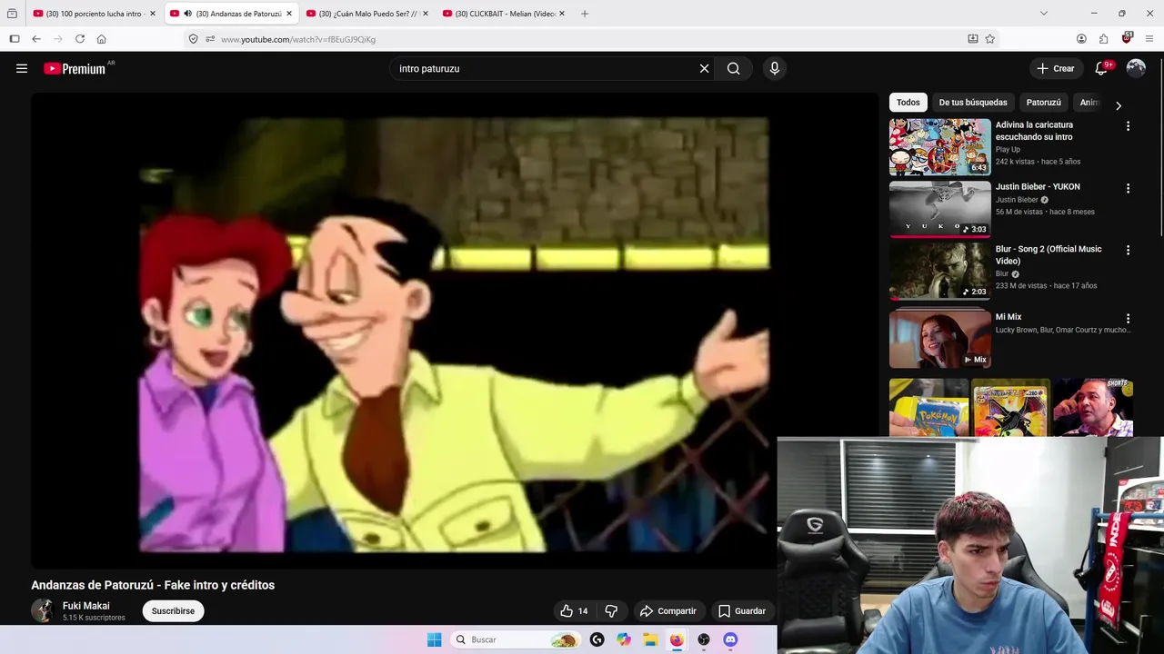1164x654 pixels.
Task: Switch to the CLICKBAIT - Melian tab
Action: coord(504,14)
